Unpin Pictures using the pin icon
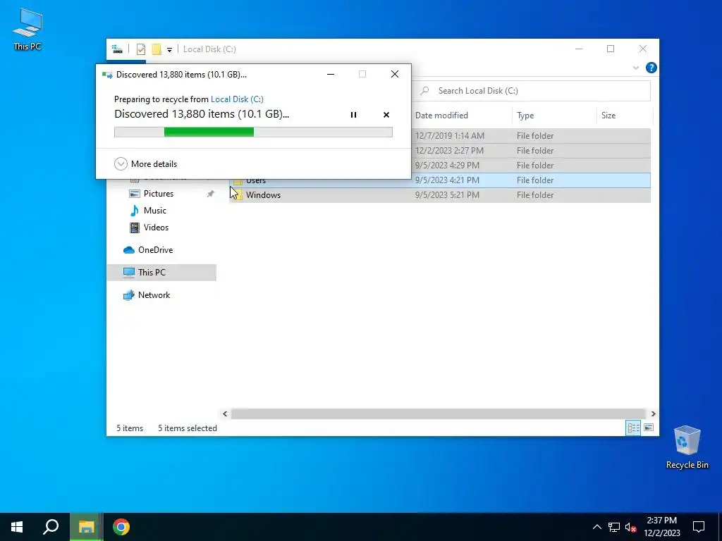 (x=210, y=194)
